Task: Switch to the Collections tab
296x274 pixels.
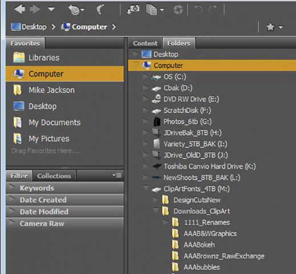Action: pyautogui.click(x=54, y=176)
